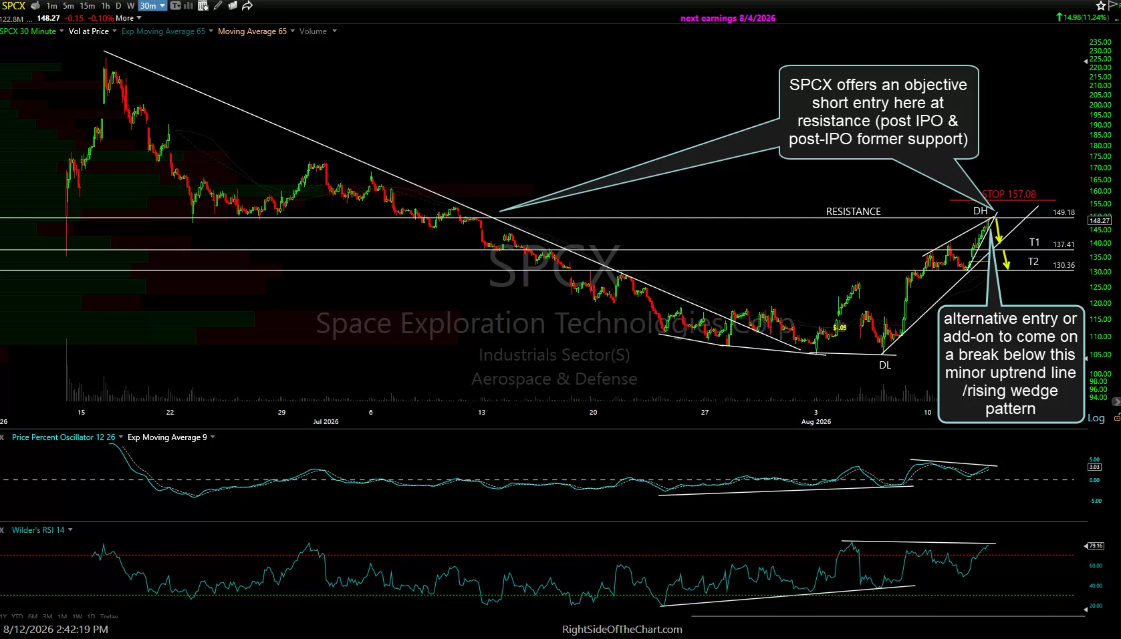This screenshot has height=639, width=1121.
Task: Select the pencil drawing tool
Action: coord(219,5)
